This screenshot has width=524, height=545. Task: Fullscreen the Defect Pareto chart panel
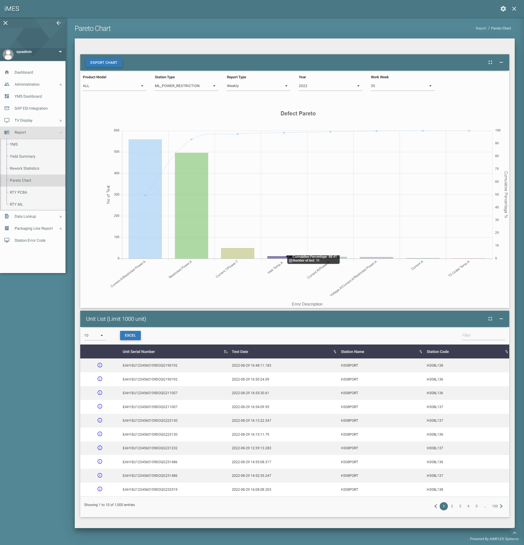click(x=490, y=62)
